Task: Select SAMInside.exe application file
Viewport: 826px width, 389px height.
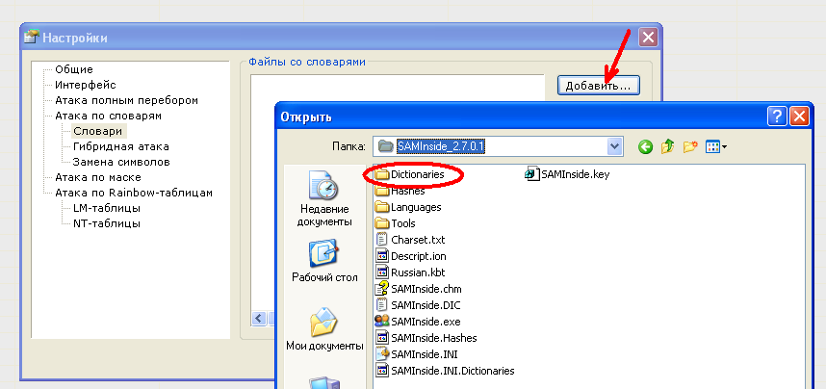Action: [x=418, y=322]
